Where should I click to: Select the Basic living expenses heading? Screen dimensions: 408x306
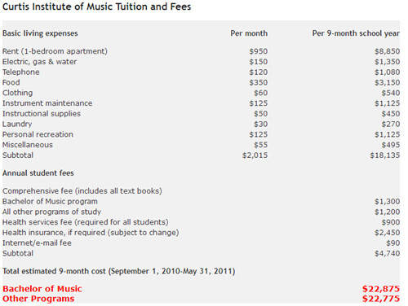(40, 33)
